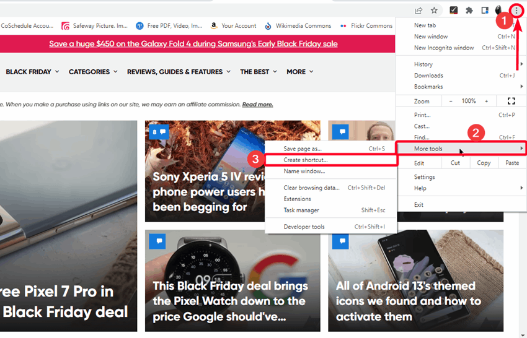
Task: Click the 100% zoom level value
Action: click(x=469, y=101)
